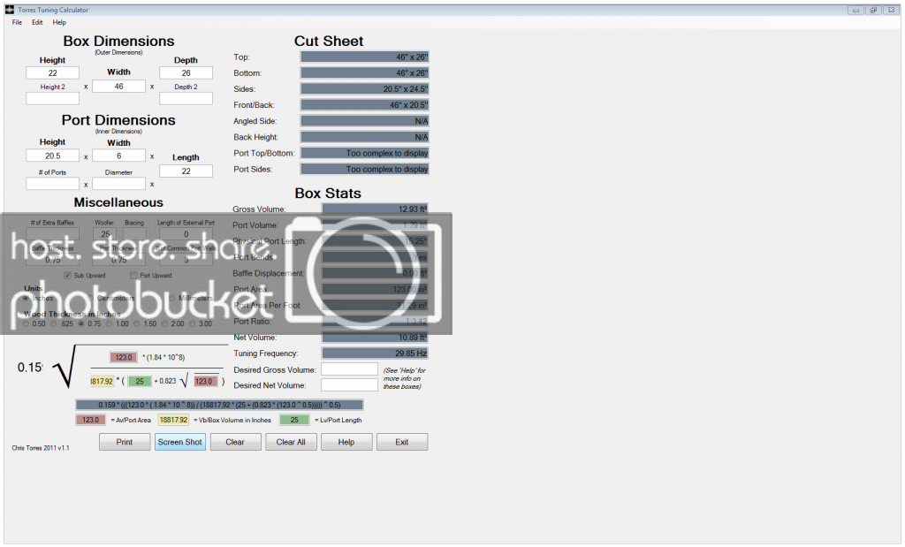The image size is (905, 547).
Task: Click the Bracing field
Action: [134, 234]
